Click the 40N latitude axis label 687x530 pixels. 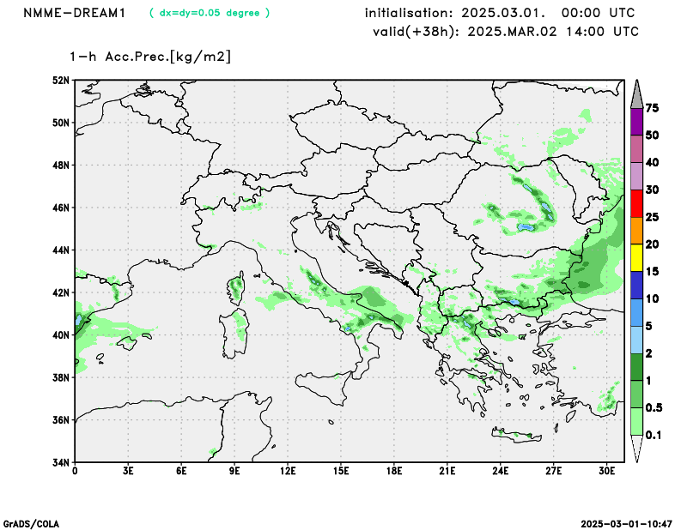click(61, 335)
